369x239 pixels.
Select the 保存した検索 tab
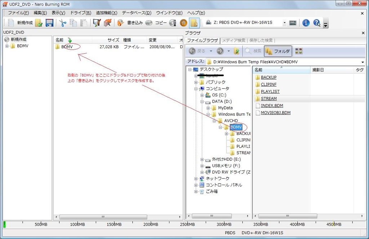click(x=261, y=40)
